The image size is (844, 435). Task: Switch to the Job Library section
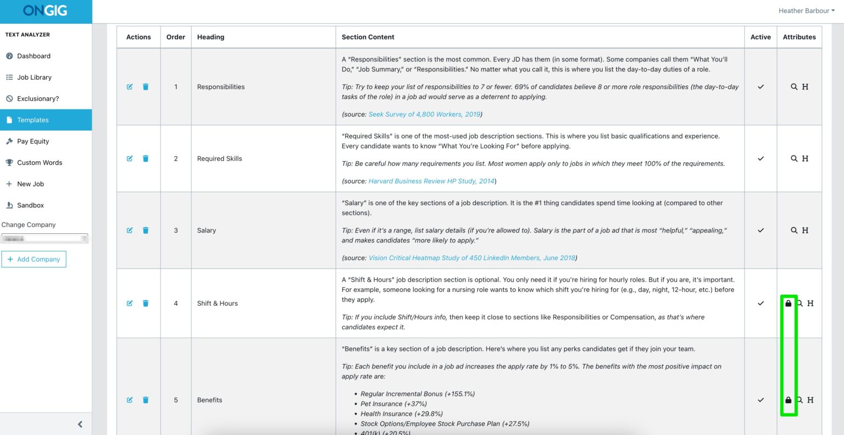[x=34, y=77]
